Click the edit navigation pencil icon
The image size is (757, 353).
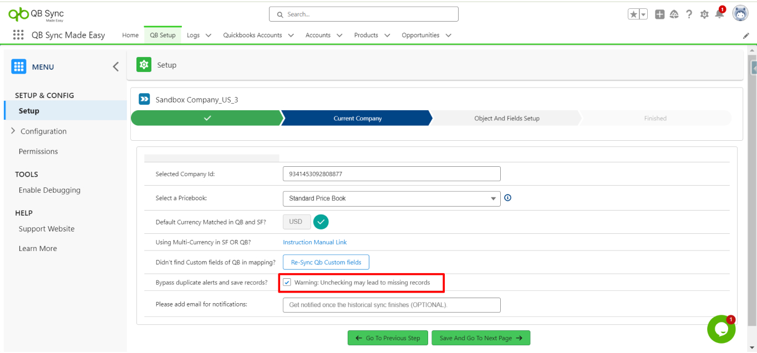pos(746,35)
